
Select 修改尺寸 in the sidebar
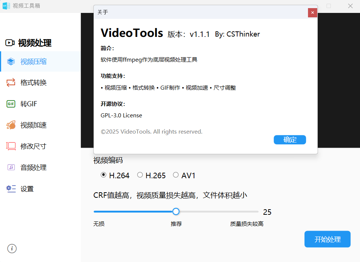point(41,146)
